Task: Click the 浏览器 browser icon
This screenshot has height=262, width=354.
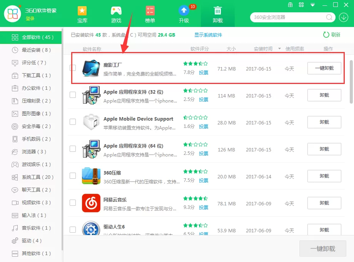Action: click(x=15, y=152)
